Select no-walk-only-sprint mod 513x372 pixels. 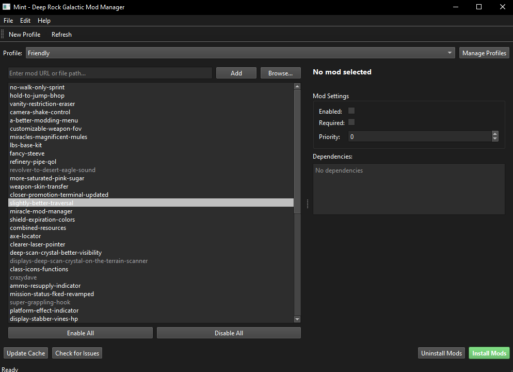pos(151,87)
